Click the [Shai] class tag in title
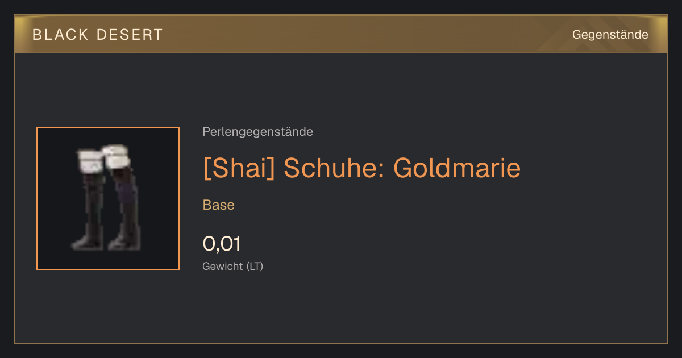This screenshot has height=358, width=682. [x=239, y=168]
